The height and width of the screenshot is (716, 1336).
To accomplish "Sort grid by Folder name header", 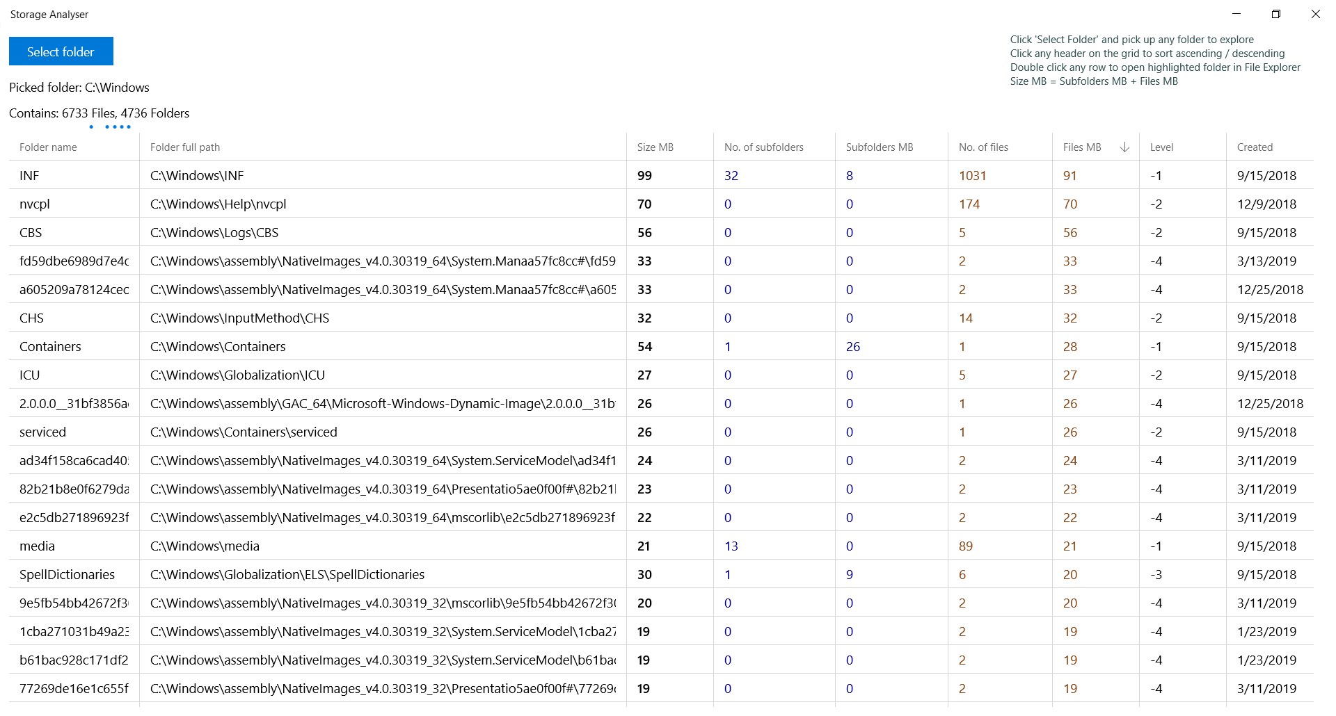I will tap(48, 147).
